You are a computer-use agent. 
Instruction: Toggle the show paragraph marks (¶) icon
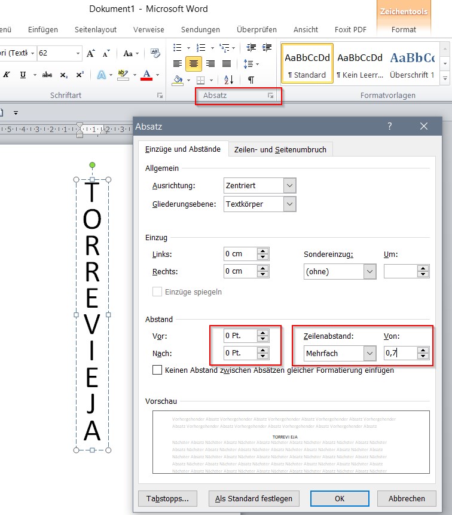(251, 79)
